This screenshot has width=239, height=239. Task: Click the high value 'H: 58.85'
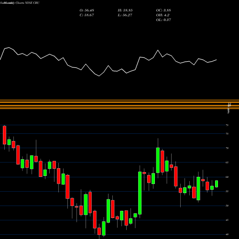125,11
